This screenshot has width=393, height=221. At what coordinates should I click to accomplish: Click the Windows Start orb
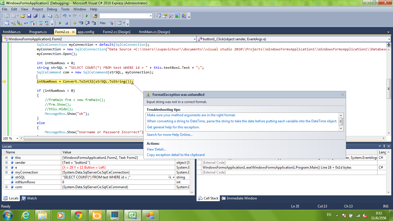point(7,215)
